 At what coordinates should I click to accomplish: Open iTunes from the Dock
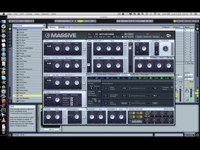[x=4, y=50]
